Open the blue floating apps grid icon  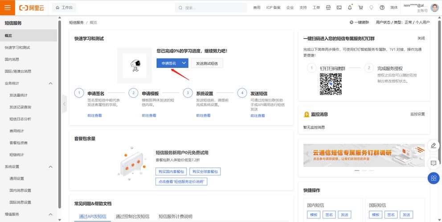point(434,178)
